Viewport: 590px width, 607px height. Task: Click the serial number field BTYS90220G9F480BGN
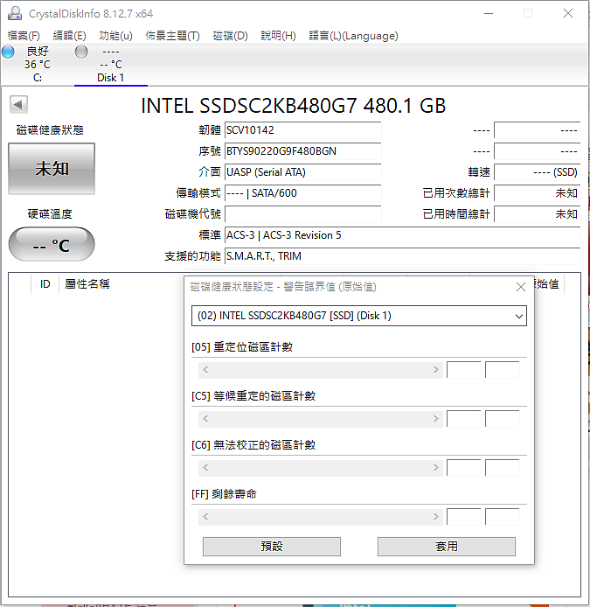tap(303, 151)
